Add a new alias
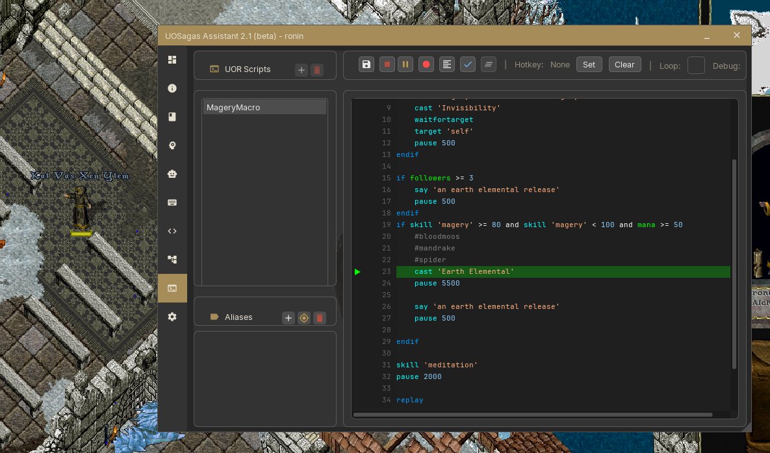Image resolution: width=770 pixels, height=453 pixels. (x=289, y=318)
